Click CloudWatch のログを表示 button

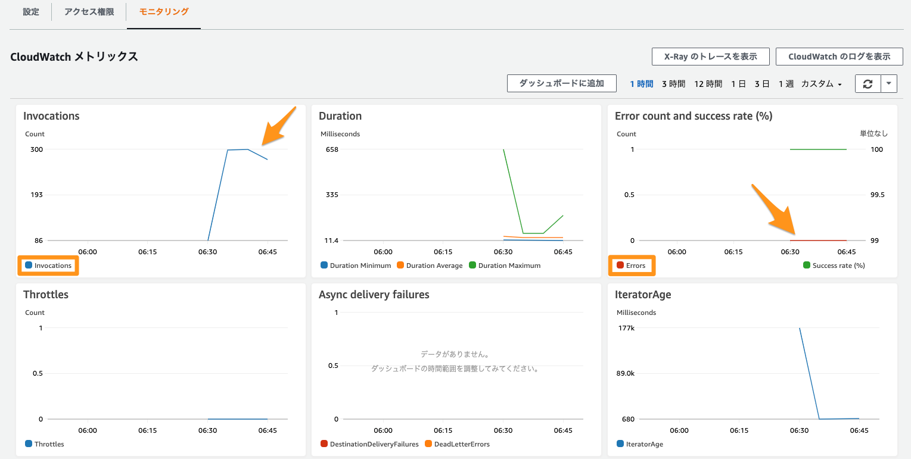tap(840, 57)
